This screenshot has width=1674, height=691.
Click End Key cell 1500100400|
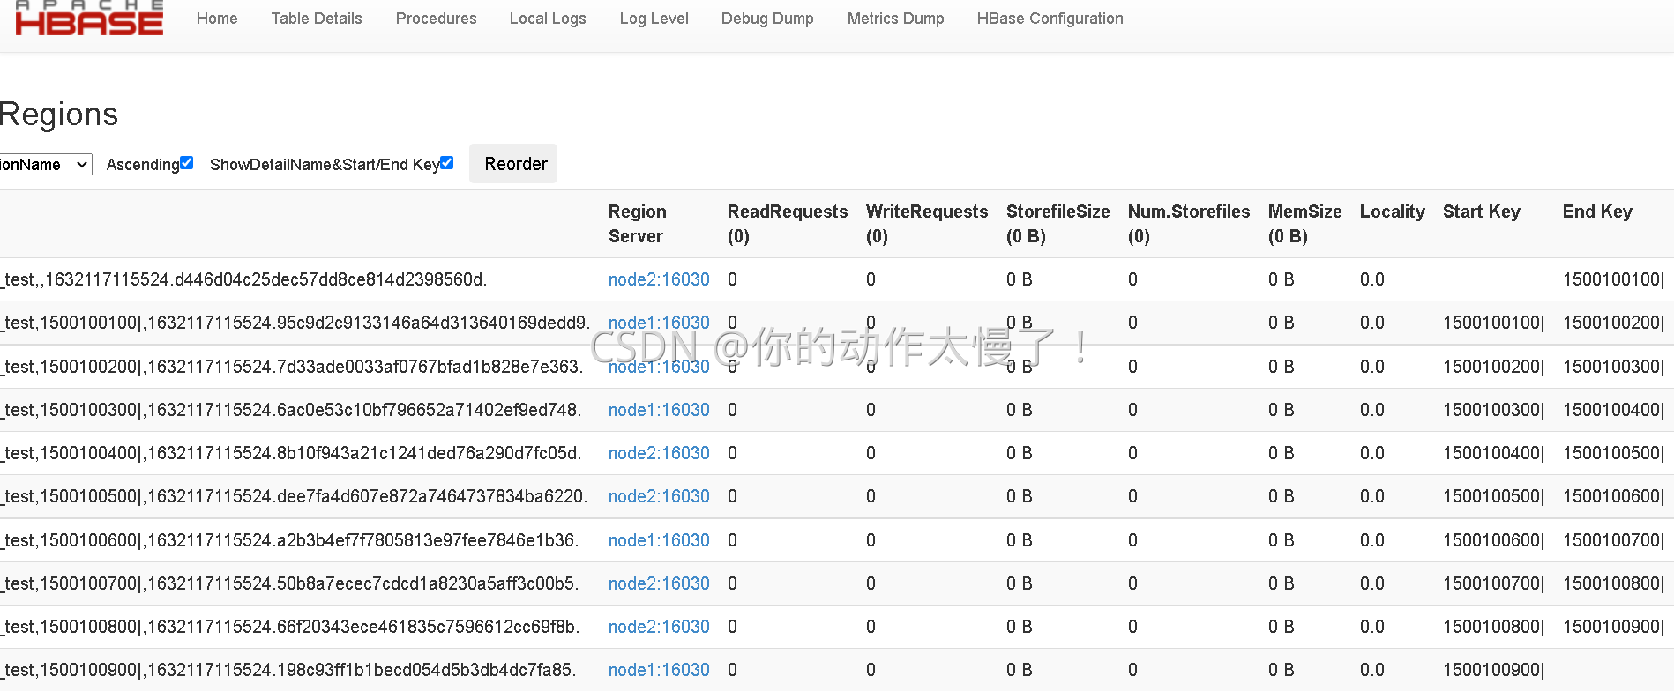pyautogui.click(x=1613, y=410)
